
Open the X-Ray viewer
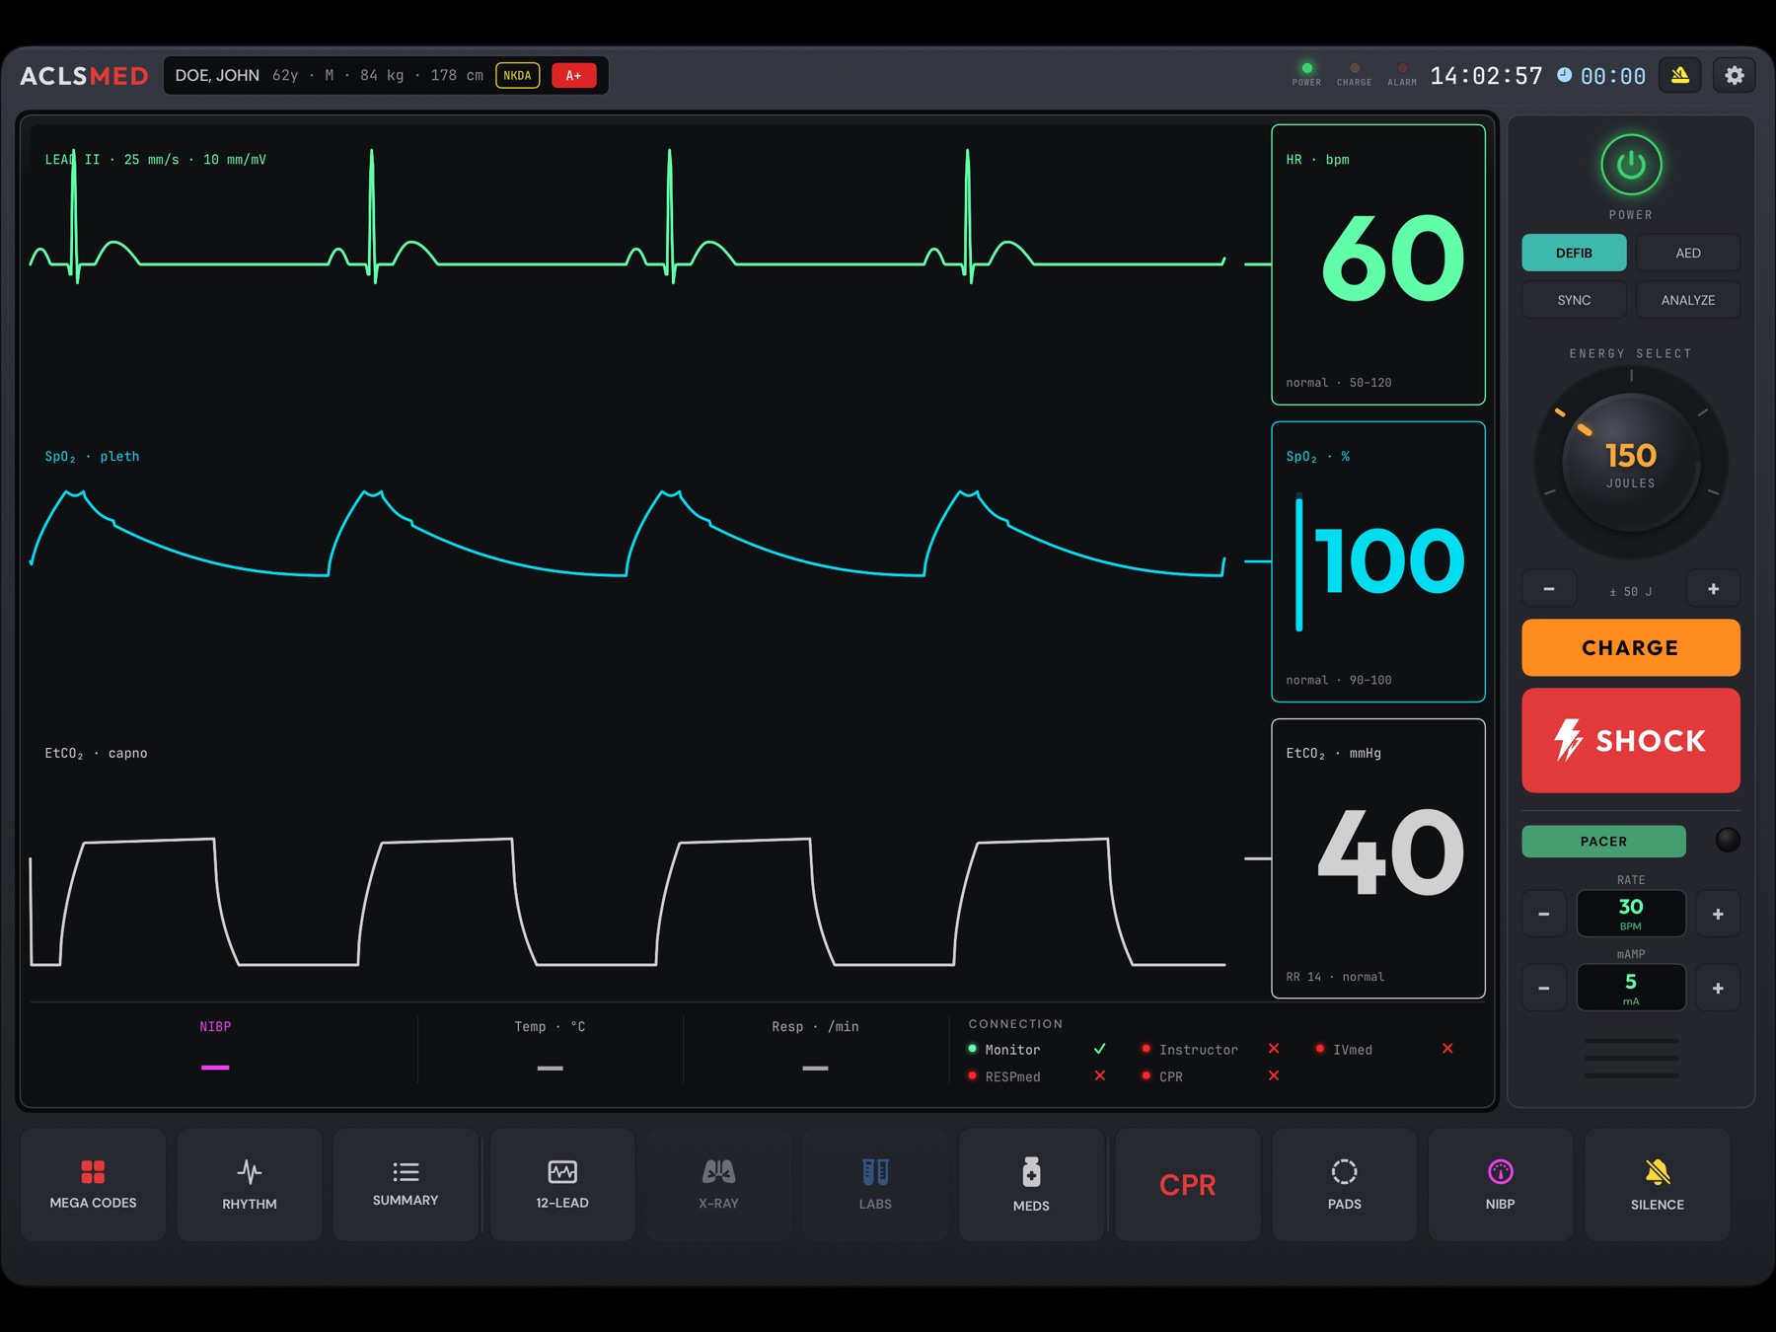pos(718,1184)
